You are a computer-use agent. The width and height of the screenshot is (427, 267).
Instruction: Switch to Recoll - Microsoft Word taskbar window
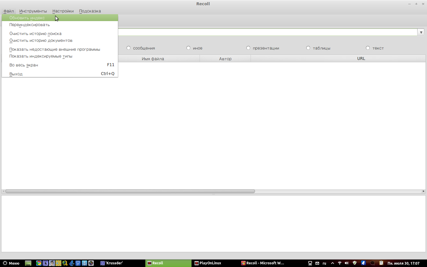pos(263,263)
